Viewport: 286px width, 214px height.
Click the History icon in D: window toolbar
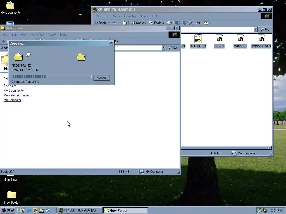click(x=169, y=23)
